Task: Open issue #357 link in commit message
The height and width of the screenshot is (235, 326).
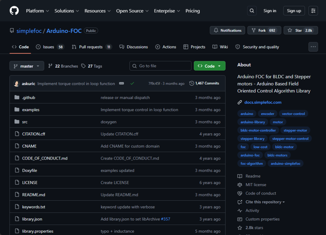Action: coord(165,219)
